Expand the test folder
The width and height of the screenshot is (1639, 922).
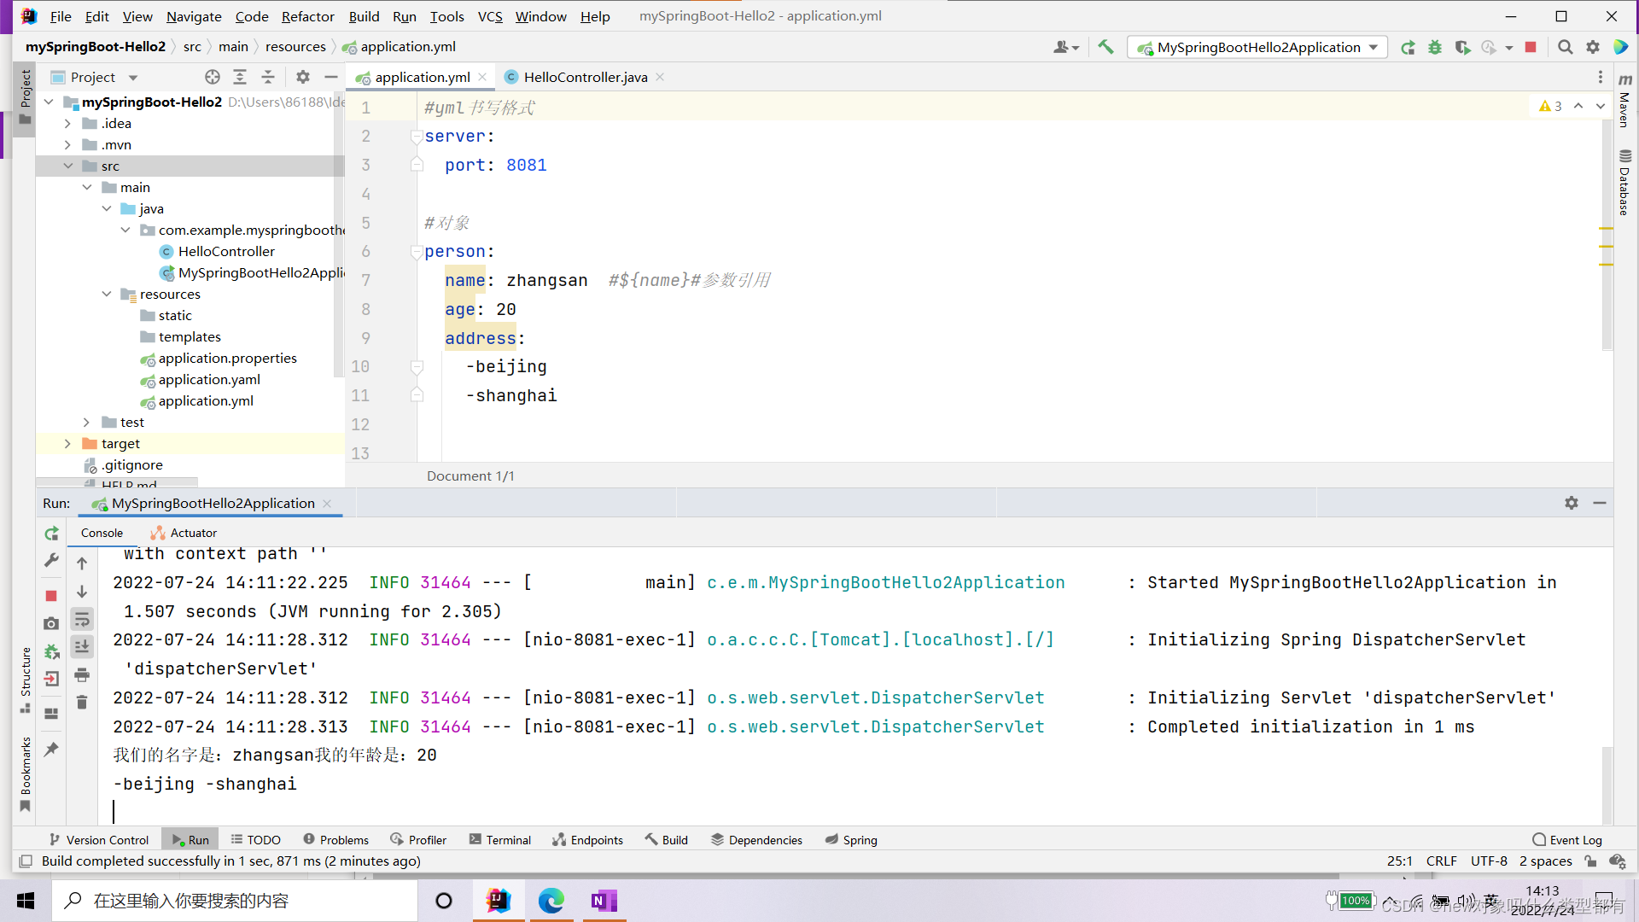86,422
